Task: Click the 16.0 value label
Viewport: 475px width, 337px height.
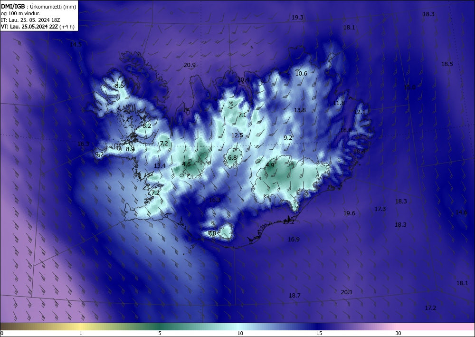Action: click(215, 200)
